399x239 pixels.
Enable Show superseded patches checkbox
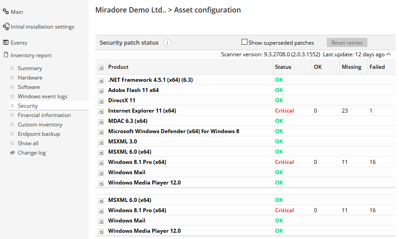(x=244, y=42)
